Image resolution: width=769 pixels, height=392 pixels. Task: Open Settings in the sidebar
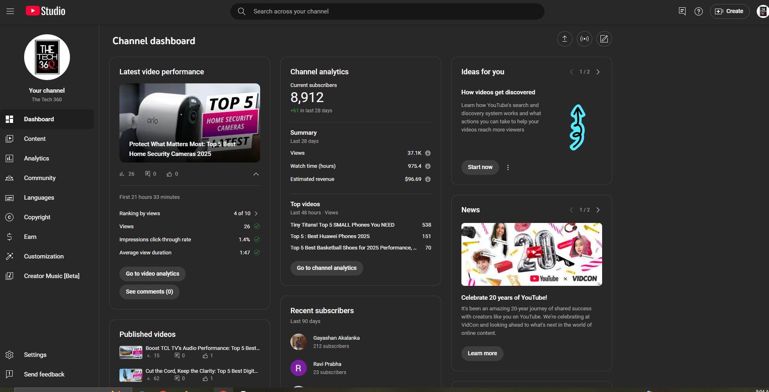click(47, 355)
